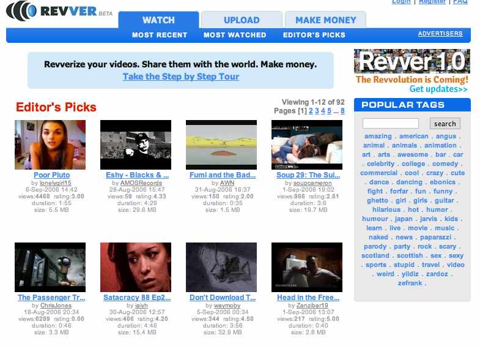Click the Satacracy 88 Ep2... title link

137,298
